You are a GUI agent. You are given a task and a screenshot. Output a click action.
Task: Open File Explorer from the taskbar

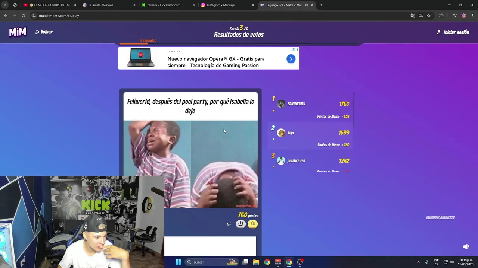pos(256,262)
